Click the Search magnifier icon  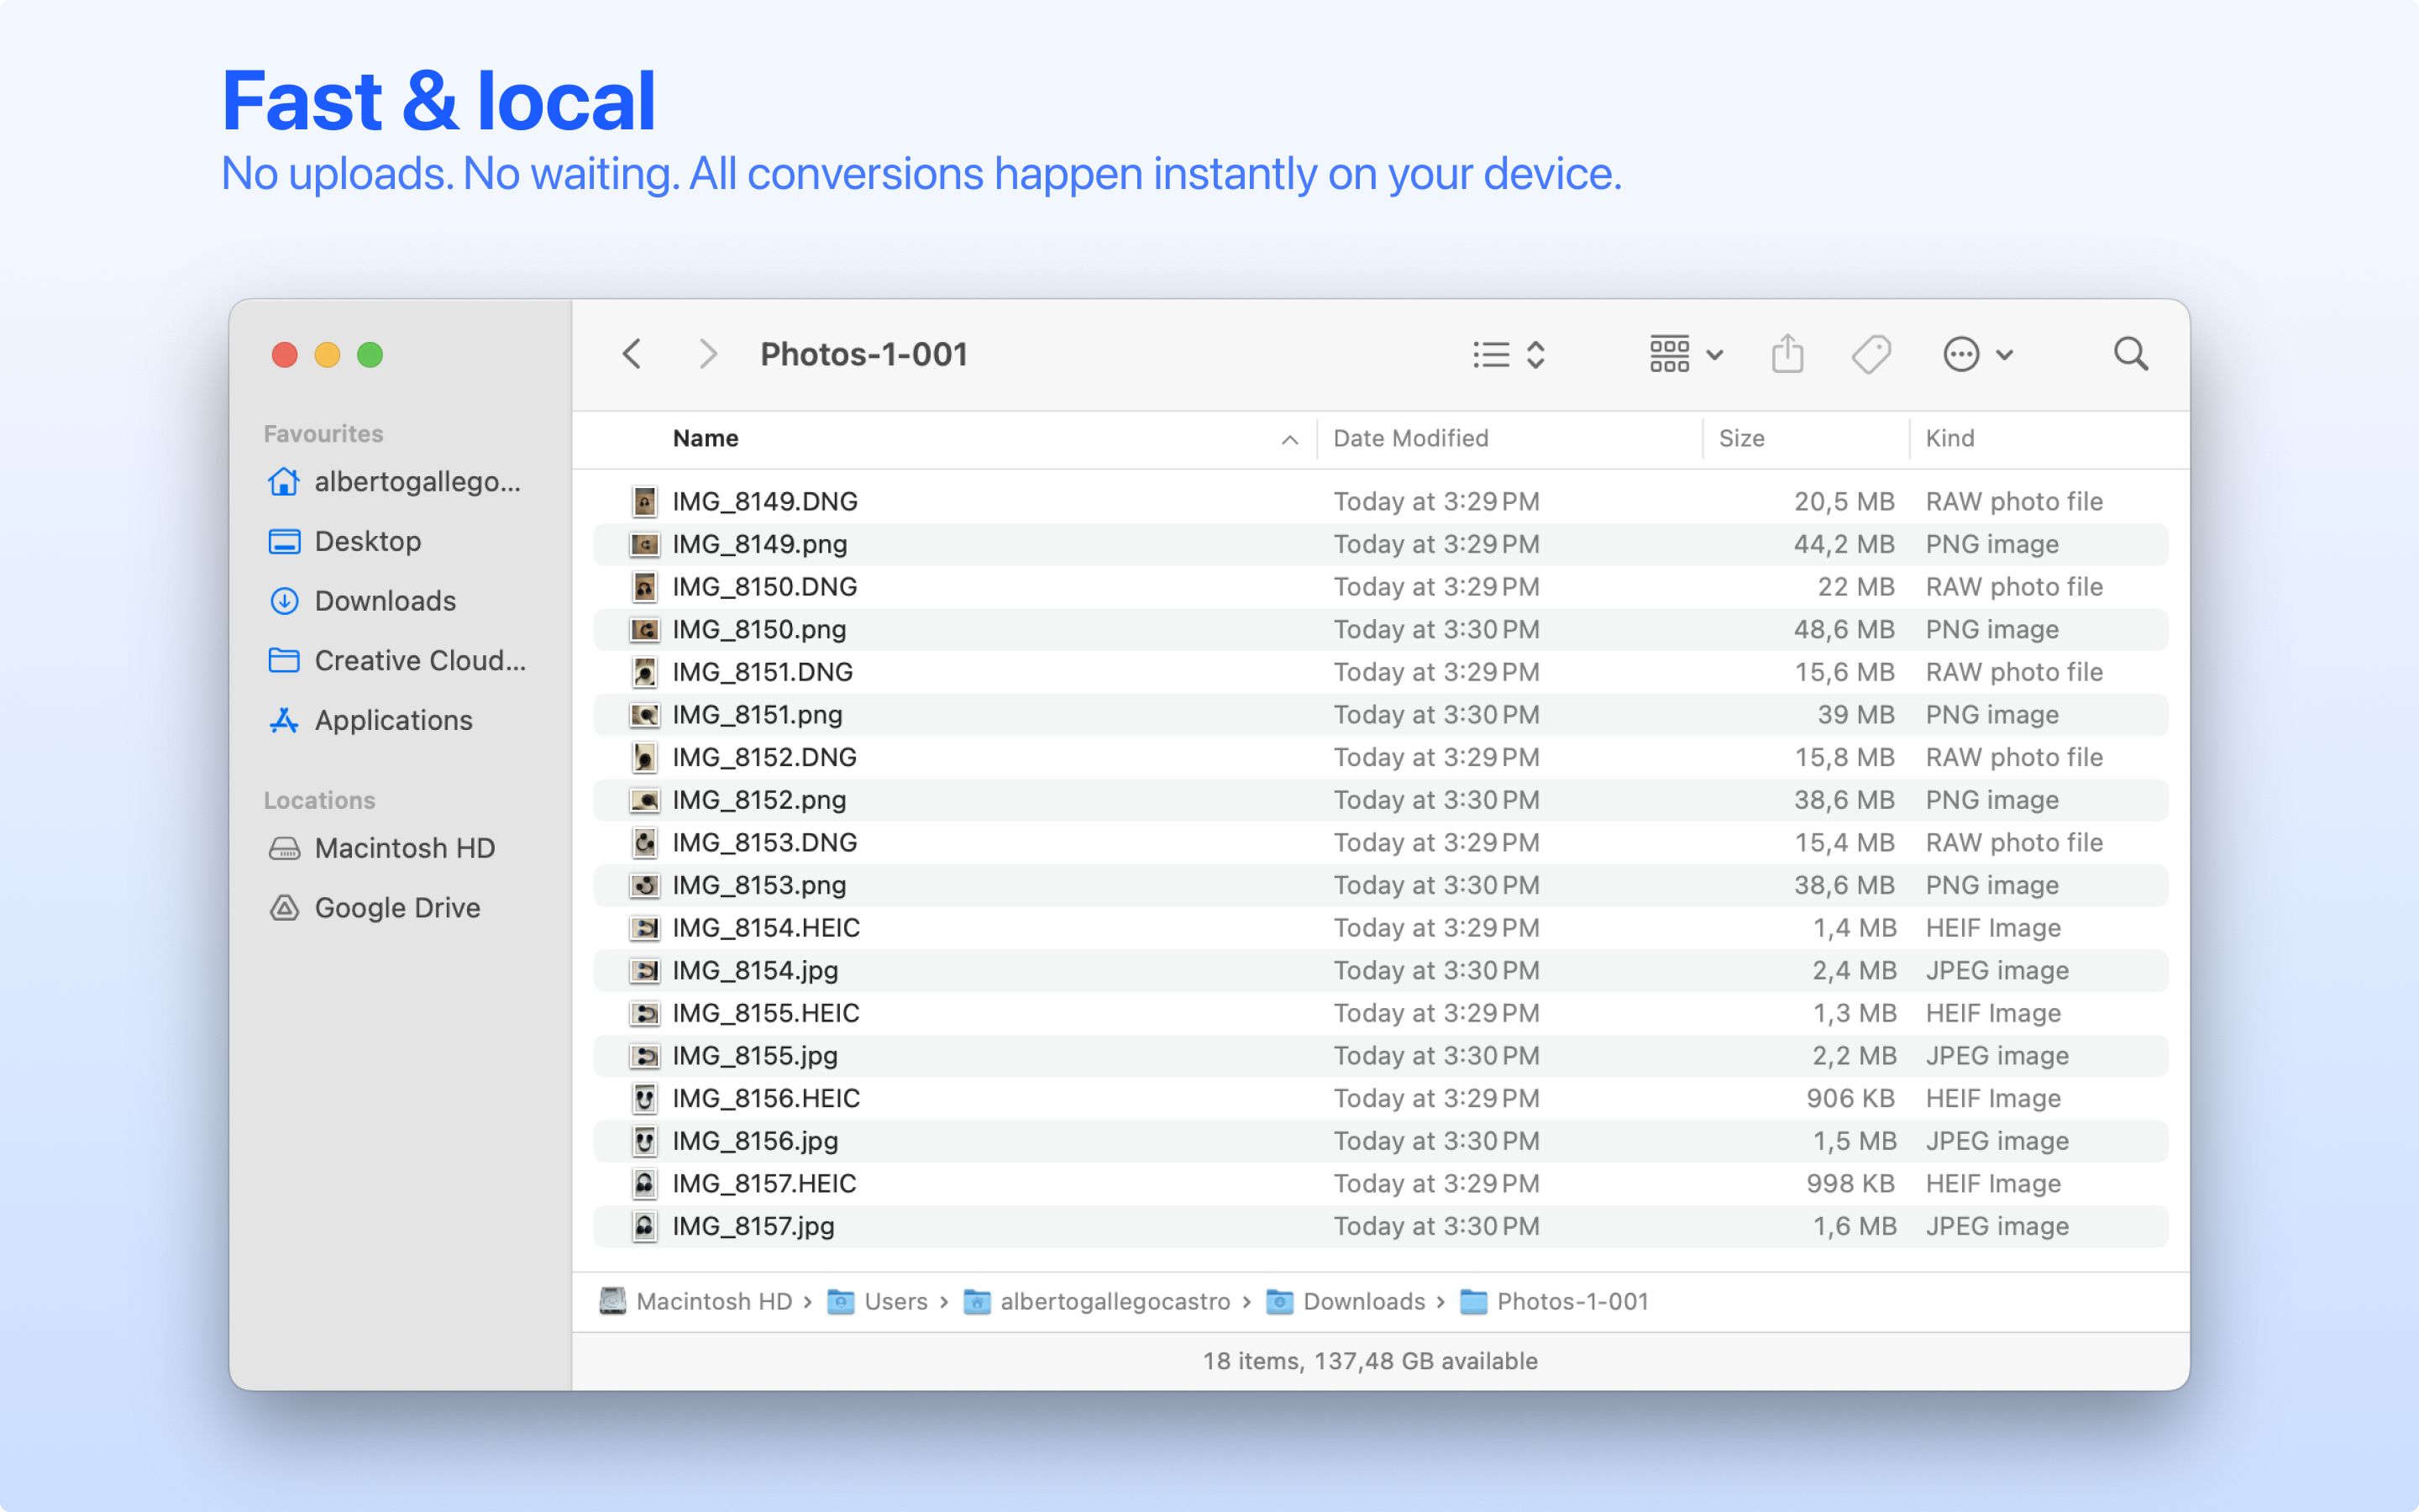(x=2130, y=354)
